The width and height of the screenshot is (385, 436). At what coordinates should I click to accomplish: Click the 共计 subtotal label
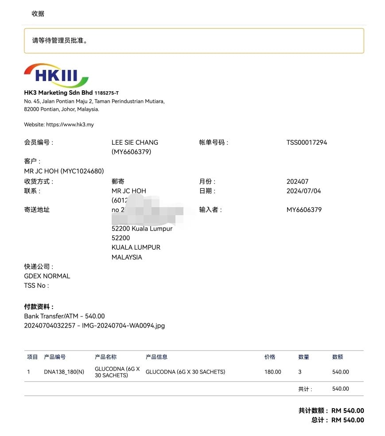click(x=305, y=389)
